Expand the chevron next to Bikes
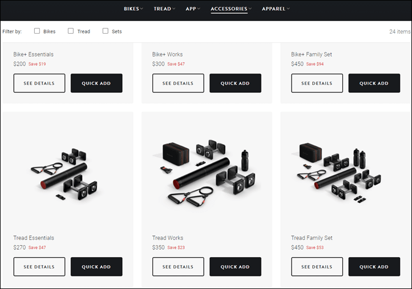 (142, 9)
